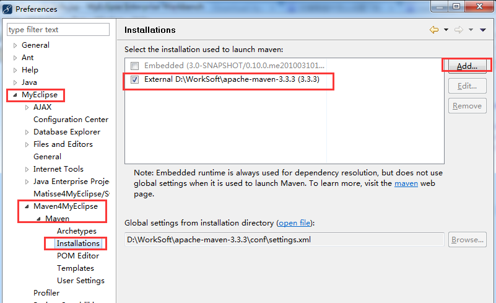The image size is (496, 303).
Task: Expand the General tree node arrow
Action: click(x=15, y=45)
